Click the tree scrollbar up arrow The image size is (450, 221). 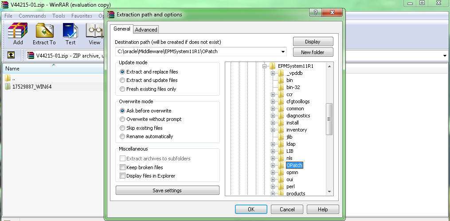329,66
